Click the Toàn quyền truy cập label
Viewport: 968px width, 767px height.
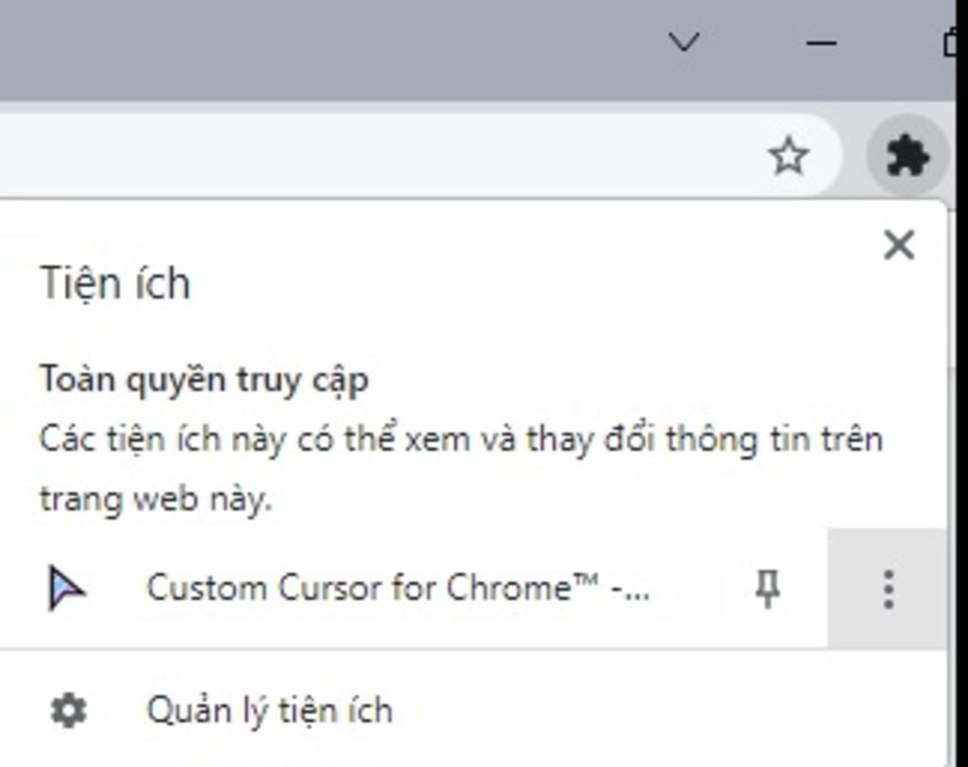203,380
